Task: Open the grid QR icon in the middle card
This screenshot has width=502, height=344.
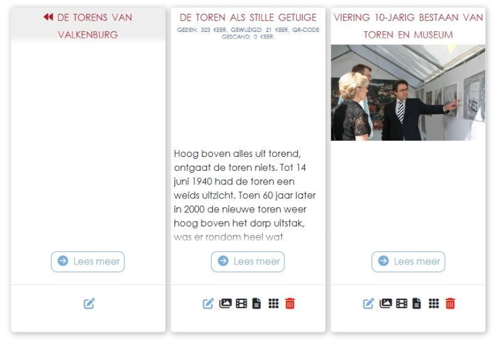Action: pos(274,303)
